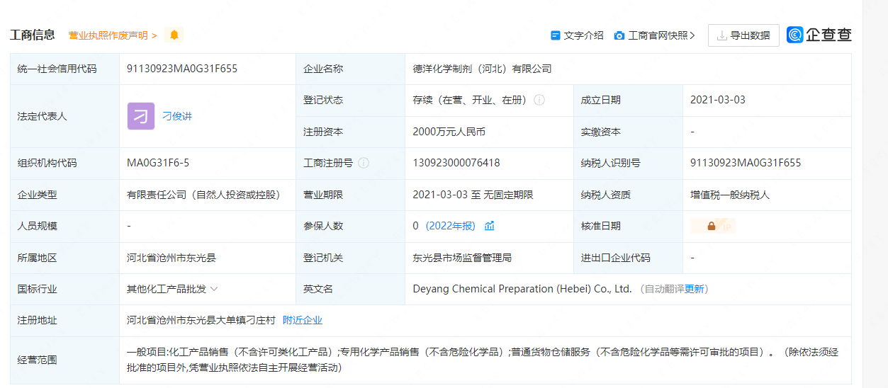
Task: Click the bell notification icon
Action: click(174, 35)
